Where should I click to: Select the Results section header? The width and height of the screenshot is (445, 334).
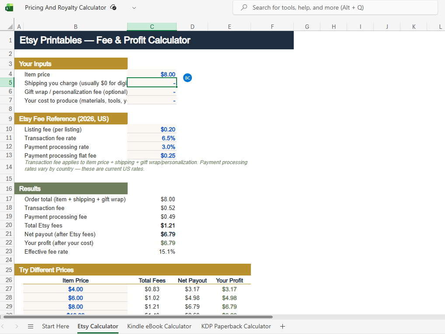71,189
